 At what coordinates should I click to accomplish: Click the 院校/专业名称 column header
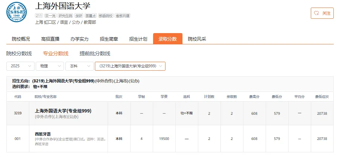(46, 97)
